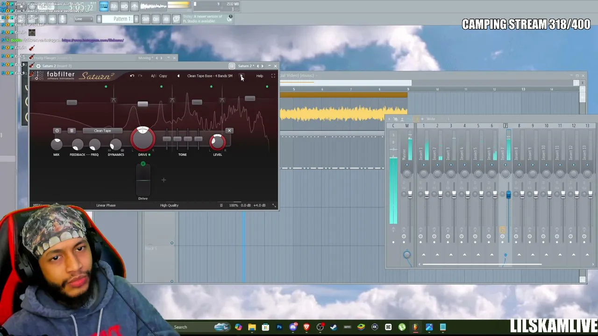Image resolution: width=598 pixels, height=336 pixels.
Task: Open the Help menu in Saturn 2
Action: [x=259, y=76]
